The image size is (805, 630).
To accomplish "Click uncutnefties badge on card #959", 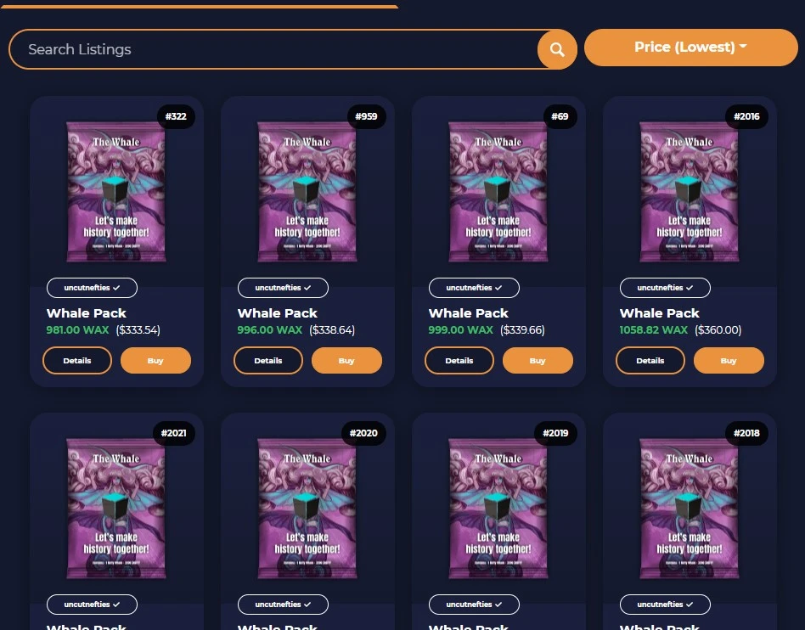I will click(x=283, y=288).
